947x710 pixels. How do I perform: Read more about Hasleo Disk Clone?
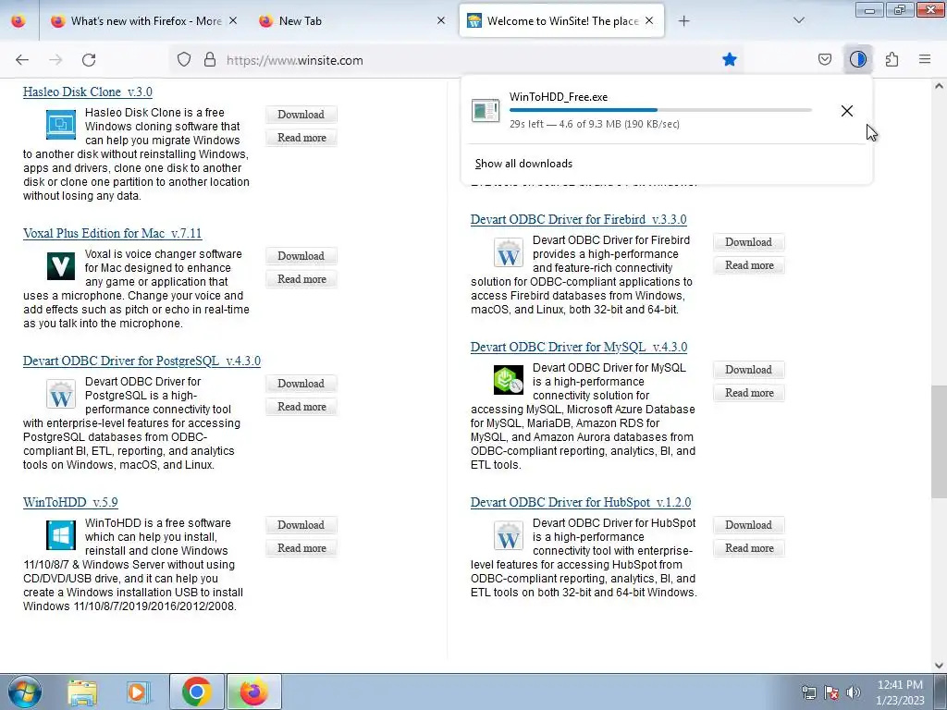pos(301,138)
